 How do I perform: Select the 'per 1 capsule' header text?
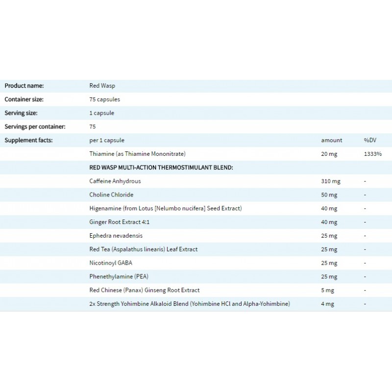point(107,140)
